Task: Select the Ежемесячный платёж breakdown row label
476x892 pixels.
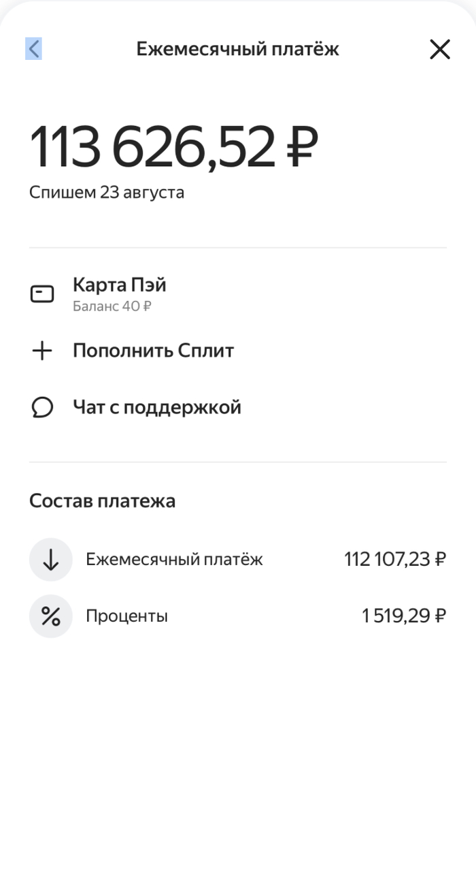Action: click(174, 560)
